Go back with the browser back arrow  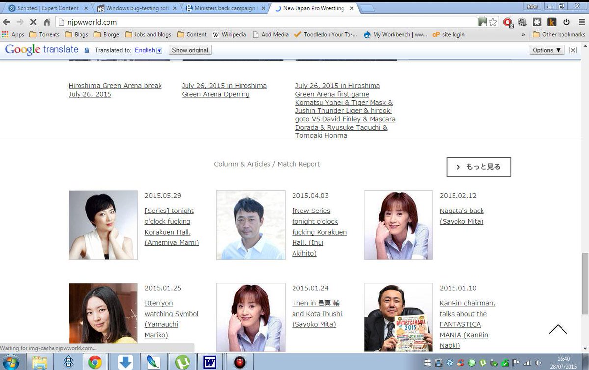pos(7,22)
